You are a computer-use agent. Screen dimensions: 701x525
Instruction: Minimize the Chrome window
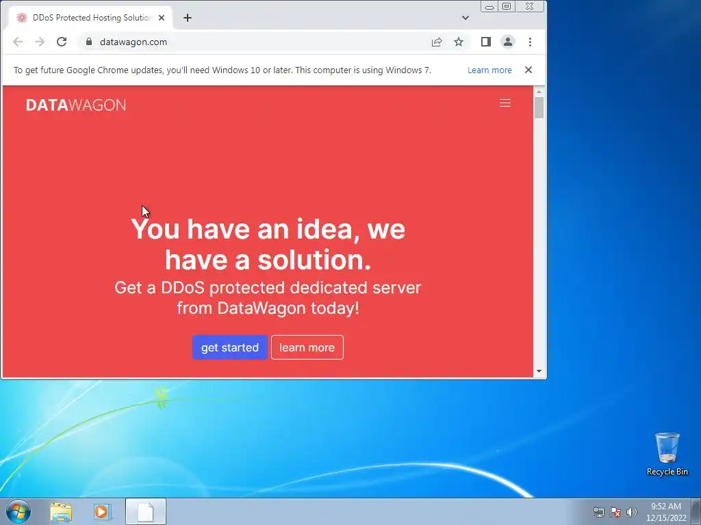489,7
